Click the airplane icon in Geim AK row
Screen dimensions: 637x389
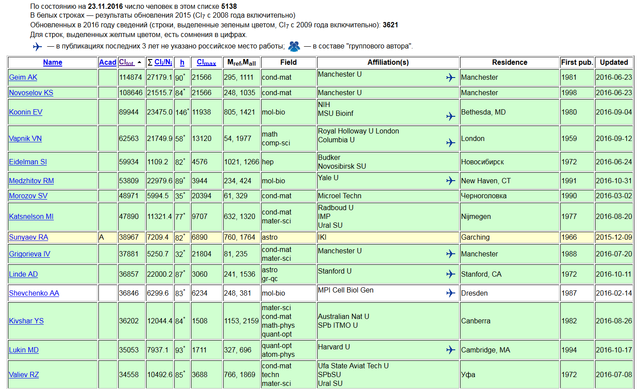pyautogui.click(x=450, y=78)
